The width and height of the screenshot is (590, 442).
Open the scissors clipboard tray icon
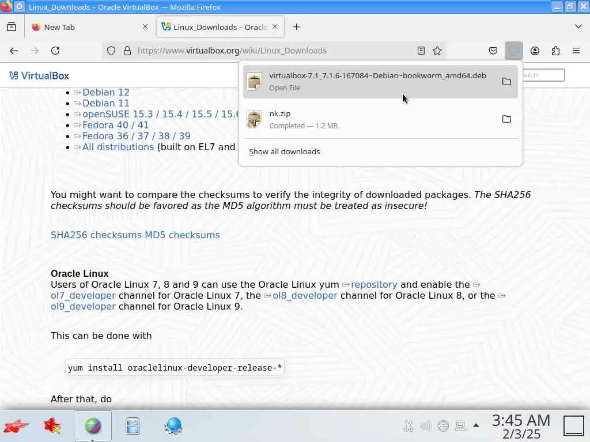tap(409, 426)
